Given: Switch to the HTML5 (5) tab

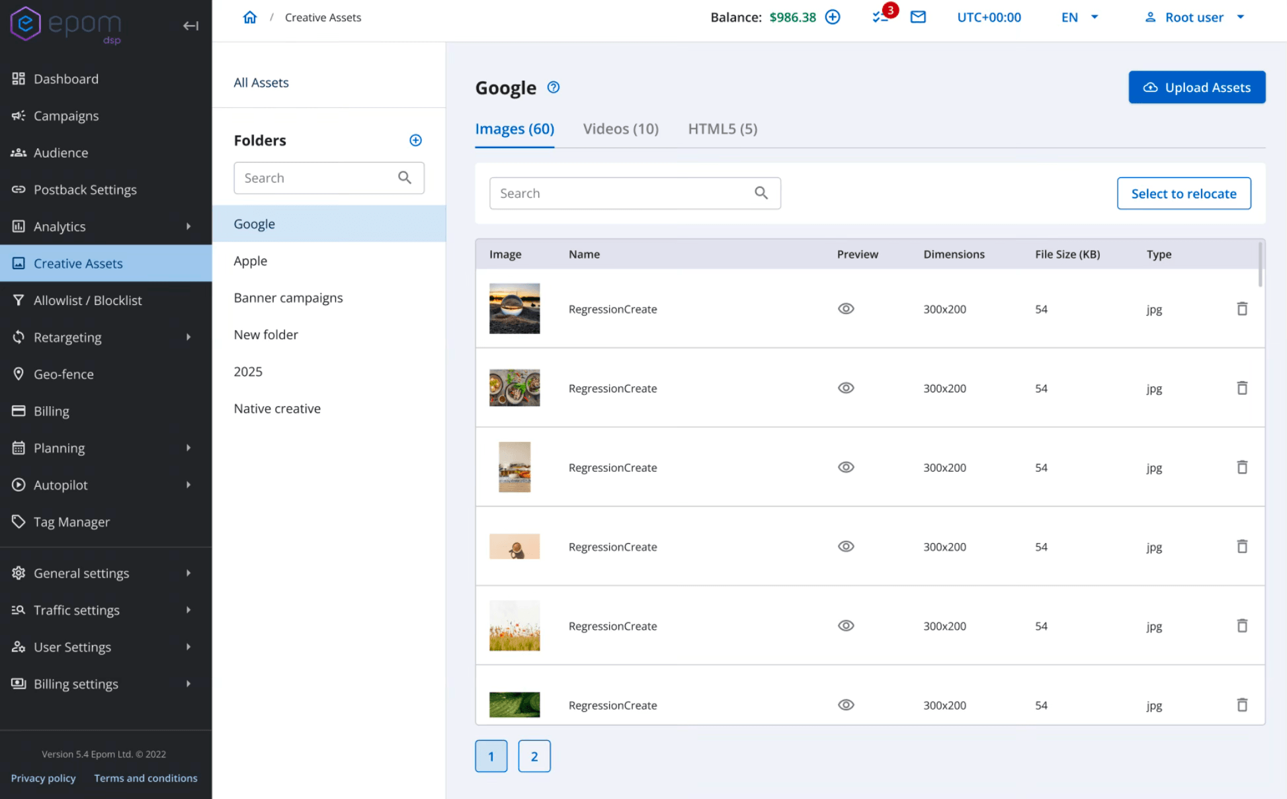Looking at the screenshot, I should click(x=722, y=129).
